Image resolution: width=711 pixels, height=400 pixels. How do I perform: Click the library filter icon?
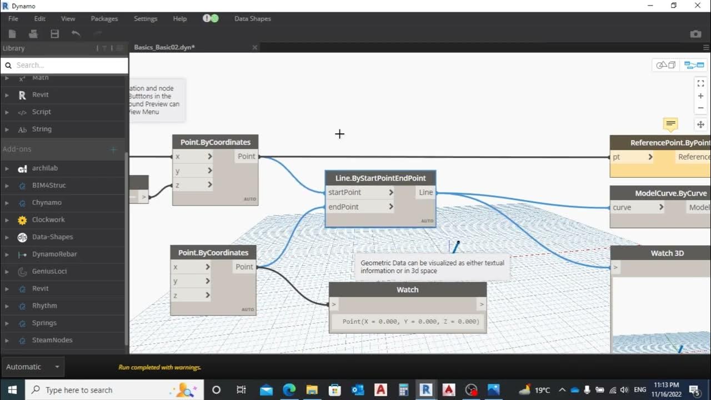pos(104,48)
